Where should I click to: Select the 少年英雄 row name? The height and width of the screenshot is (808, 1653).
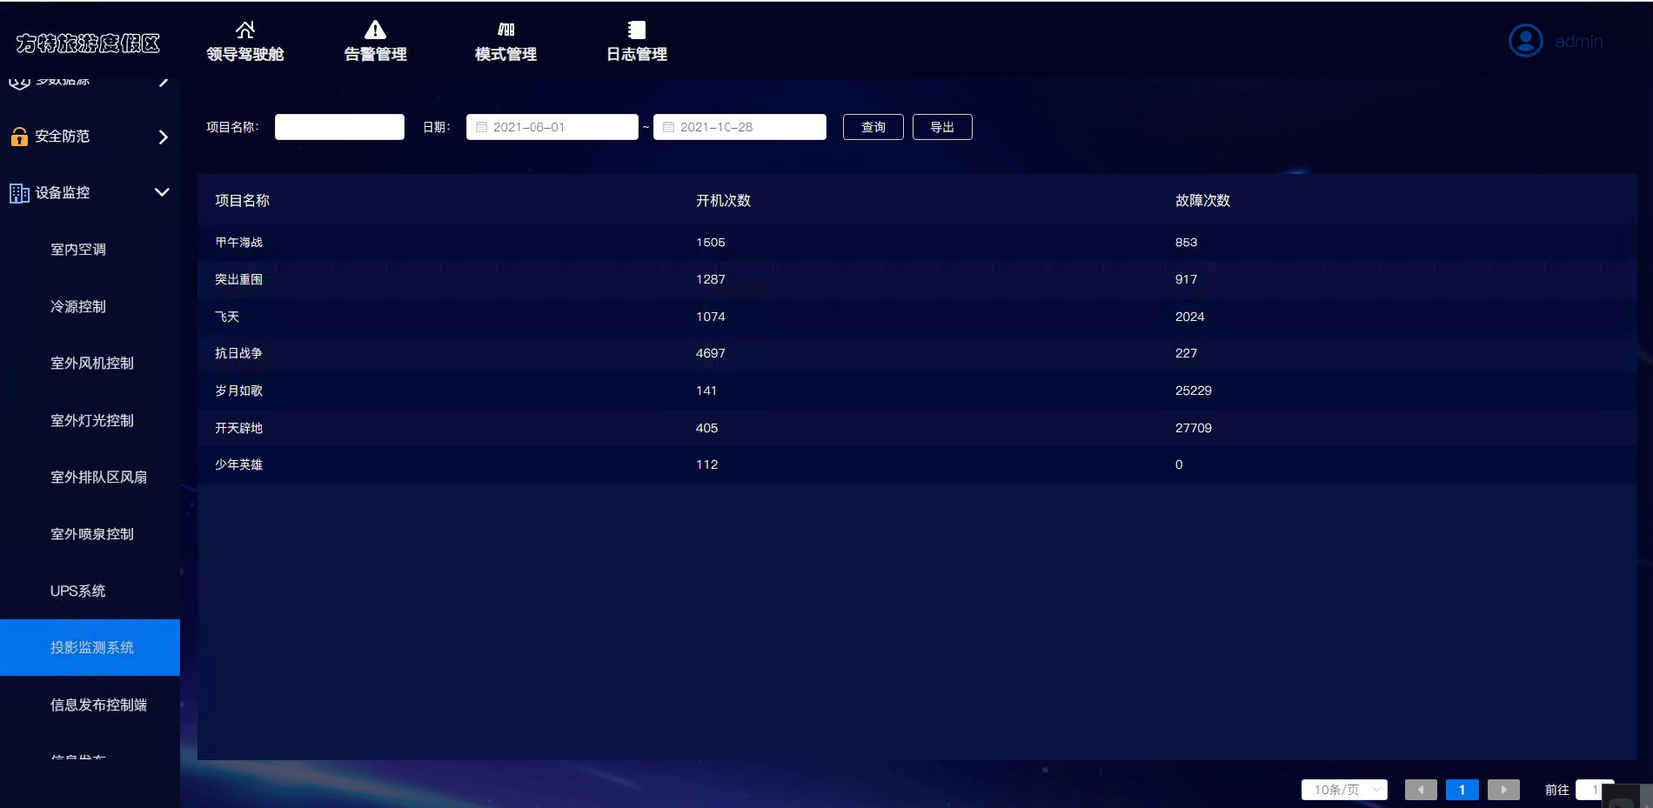click(x=239, y=465)
